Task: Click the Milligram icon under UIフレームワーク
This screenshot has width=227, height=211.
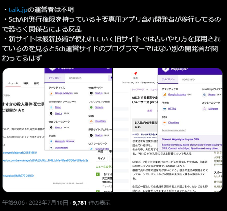Action: click(204, 109)
